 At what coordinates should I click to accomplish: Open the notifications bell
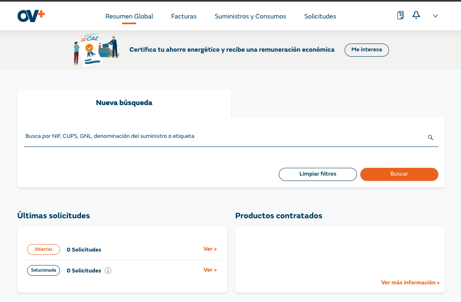pyautogui.click(x=416, y=15)
